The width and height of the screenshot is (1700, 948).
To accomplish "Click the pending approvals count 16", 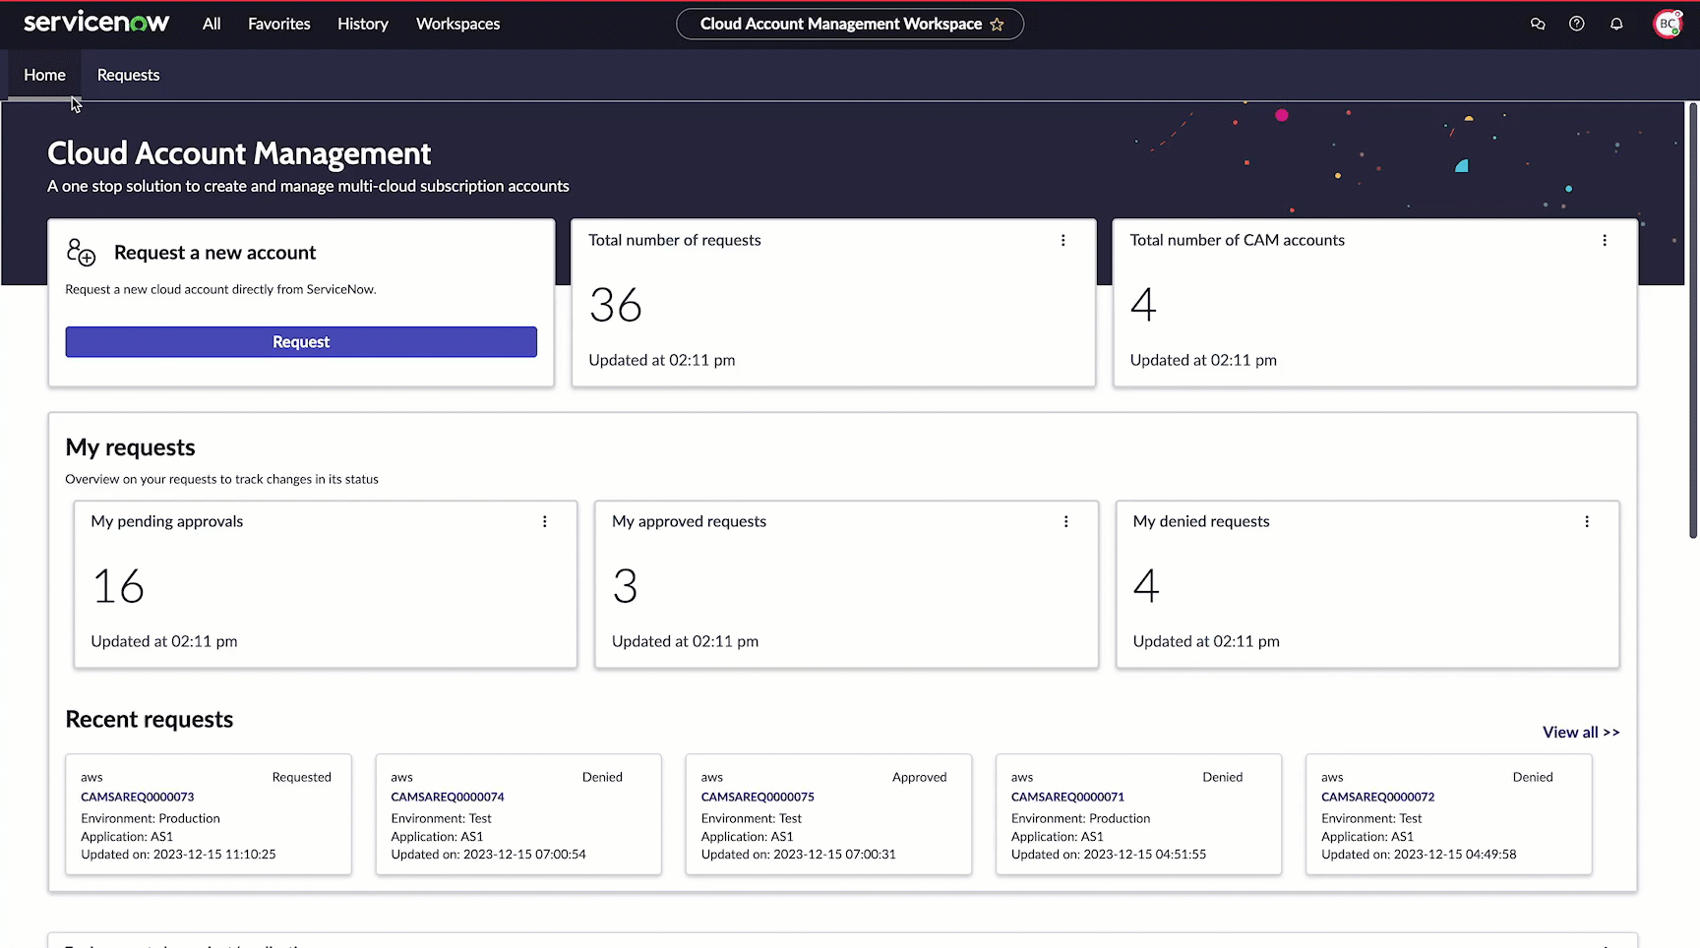I will click(118, 586).
